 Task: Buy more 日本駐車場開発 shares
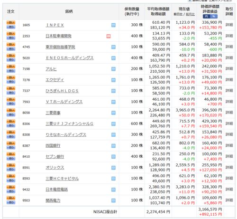(11, 34)
